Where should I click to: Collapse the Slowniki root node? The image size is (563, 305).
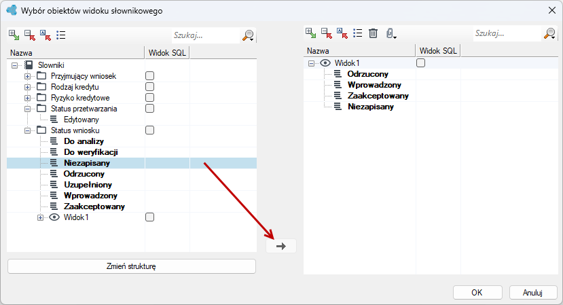click(x=14, y=65)
